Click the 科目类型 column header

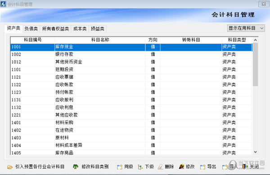point(237,40)
